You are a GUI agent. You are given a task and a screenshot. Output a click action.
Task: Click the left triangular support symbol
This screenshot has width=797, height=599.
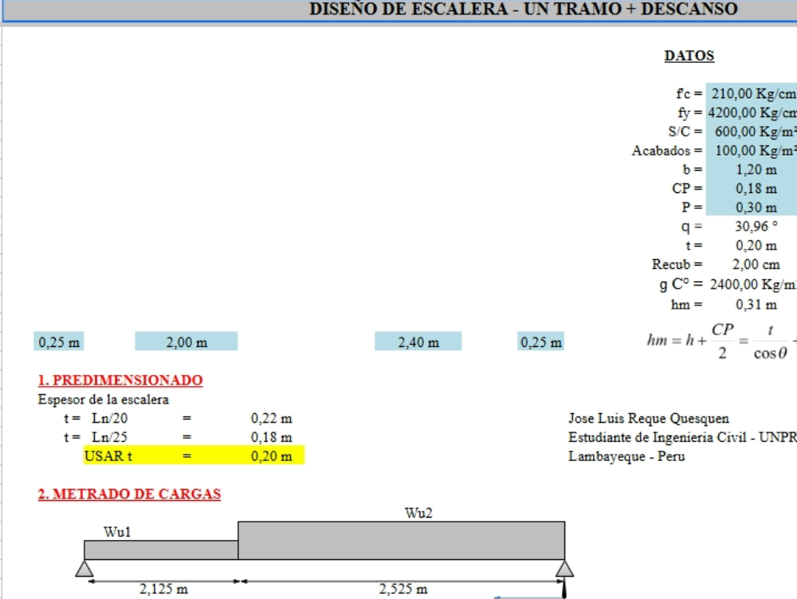coord(84,568)
